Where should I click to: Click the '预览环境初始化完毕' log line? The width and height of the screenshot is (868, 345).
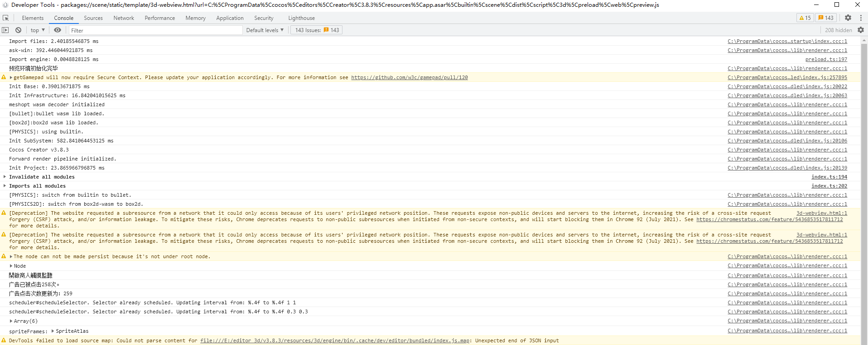click(34, 68)
